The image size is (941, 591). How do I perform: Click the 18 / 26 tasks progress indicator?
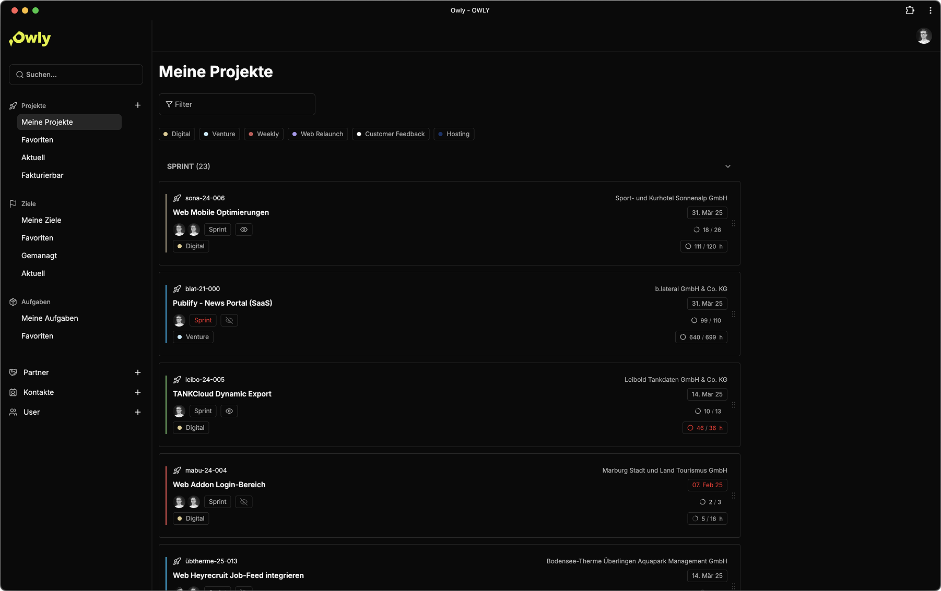[708, 230]
